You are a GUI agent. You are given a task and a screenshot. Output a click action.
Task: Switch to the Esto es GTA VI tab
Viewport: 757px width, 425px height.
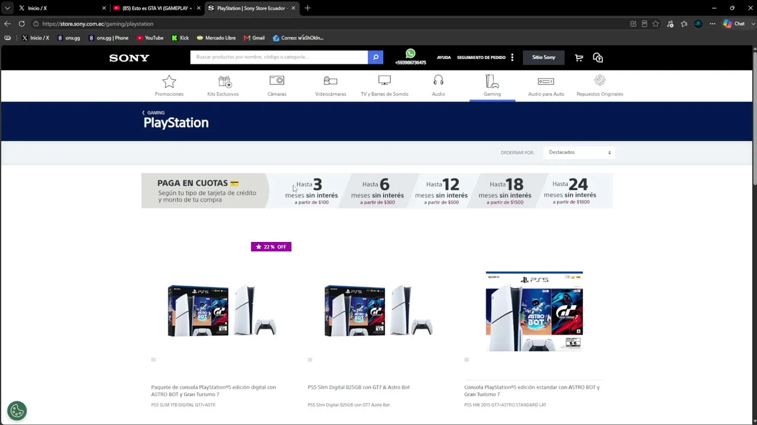157,8
